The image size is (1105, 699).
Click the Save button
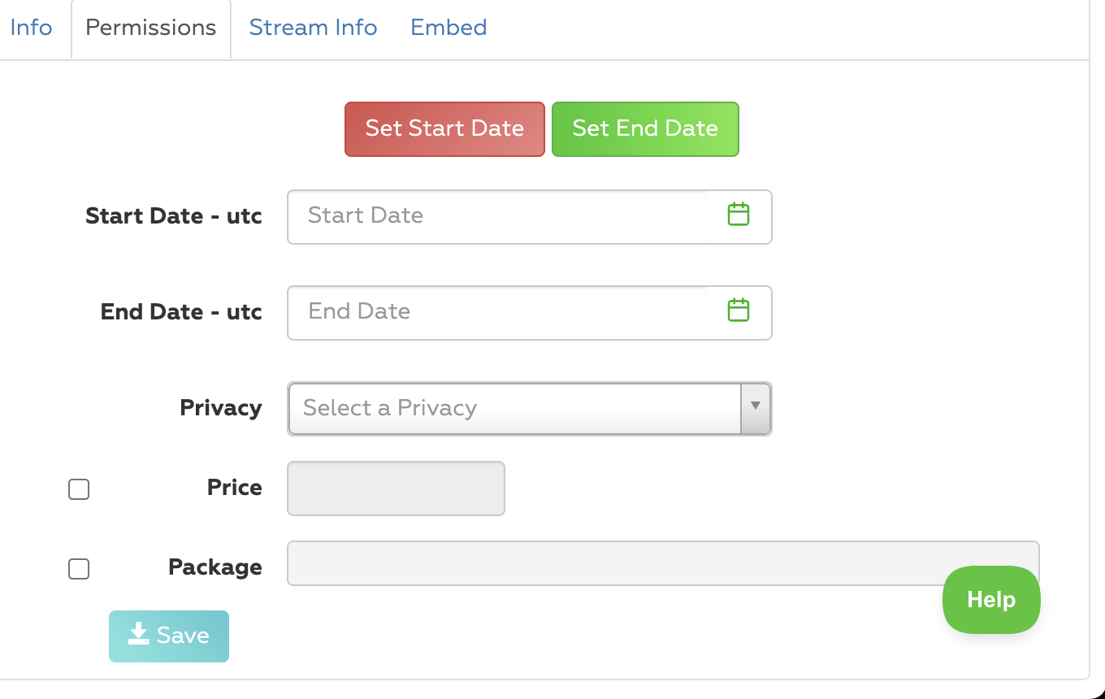[169, 636]
